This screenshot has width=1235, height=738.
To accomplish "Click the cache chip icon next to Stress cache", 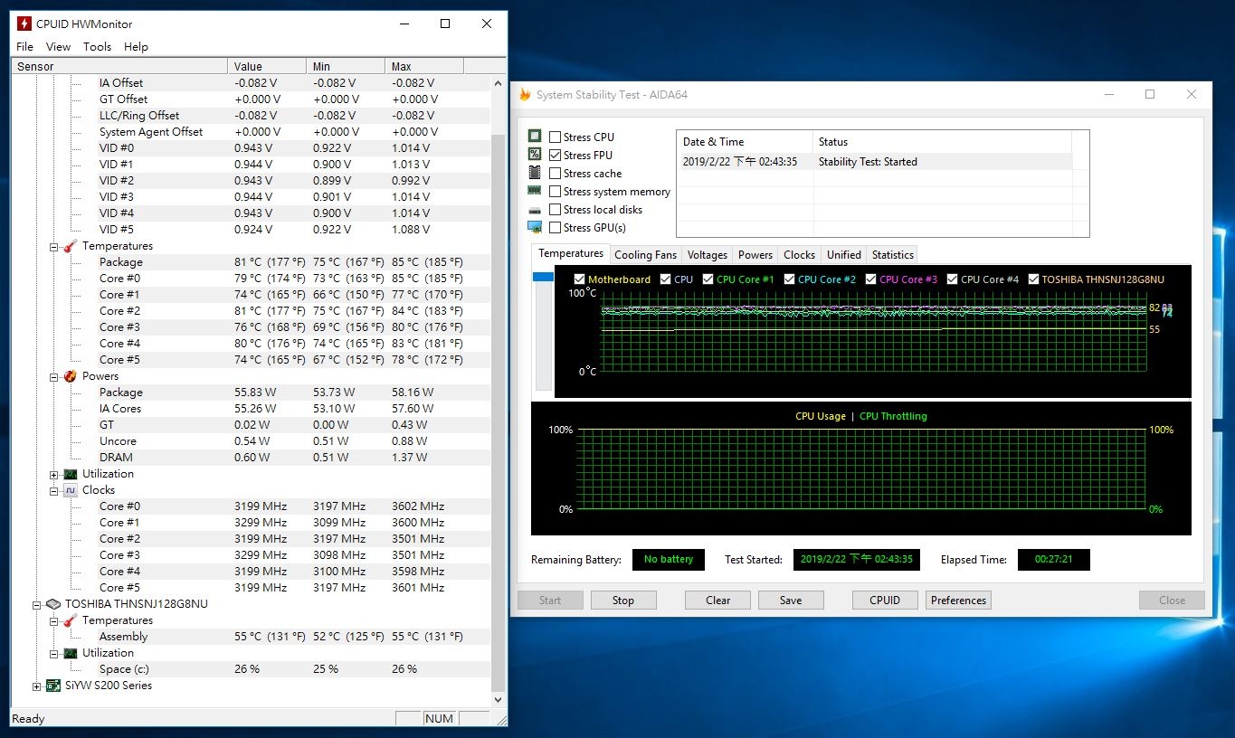I will [535, 173].
